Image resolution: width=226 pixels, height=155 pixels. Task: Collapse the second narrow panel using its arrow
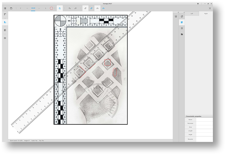[184, 12]
